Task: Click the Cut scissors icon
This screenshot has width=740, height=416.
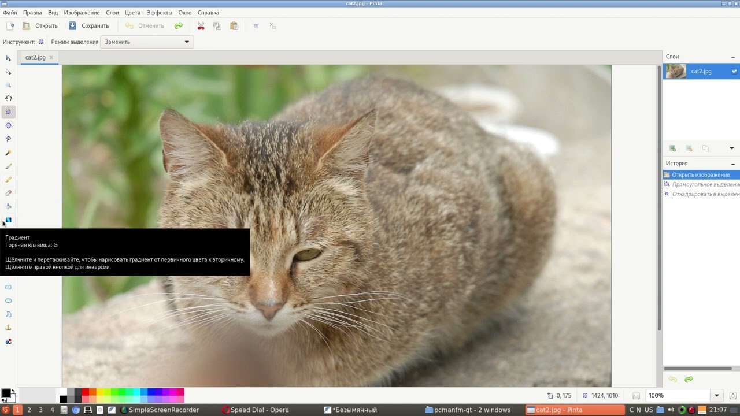Action: pos(201,25)
